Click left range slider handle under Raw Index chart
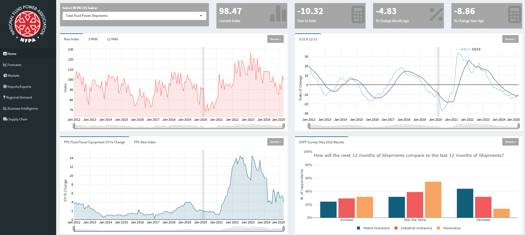 click(74, 126)
